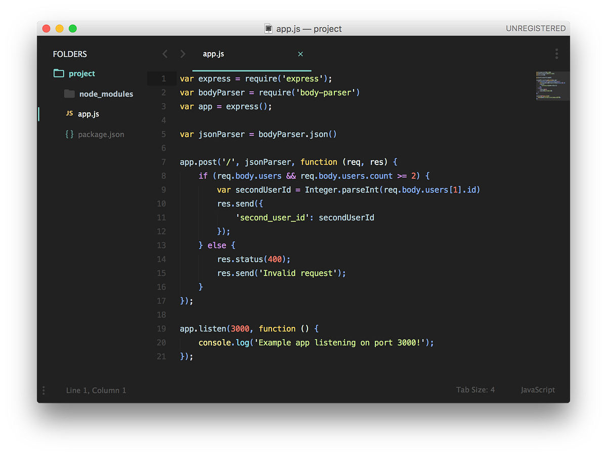607x456 pixels.
Task: Click the document icon in title bar
Action: click(x=269, y=29)
